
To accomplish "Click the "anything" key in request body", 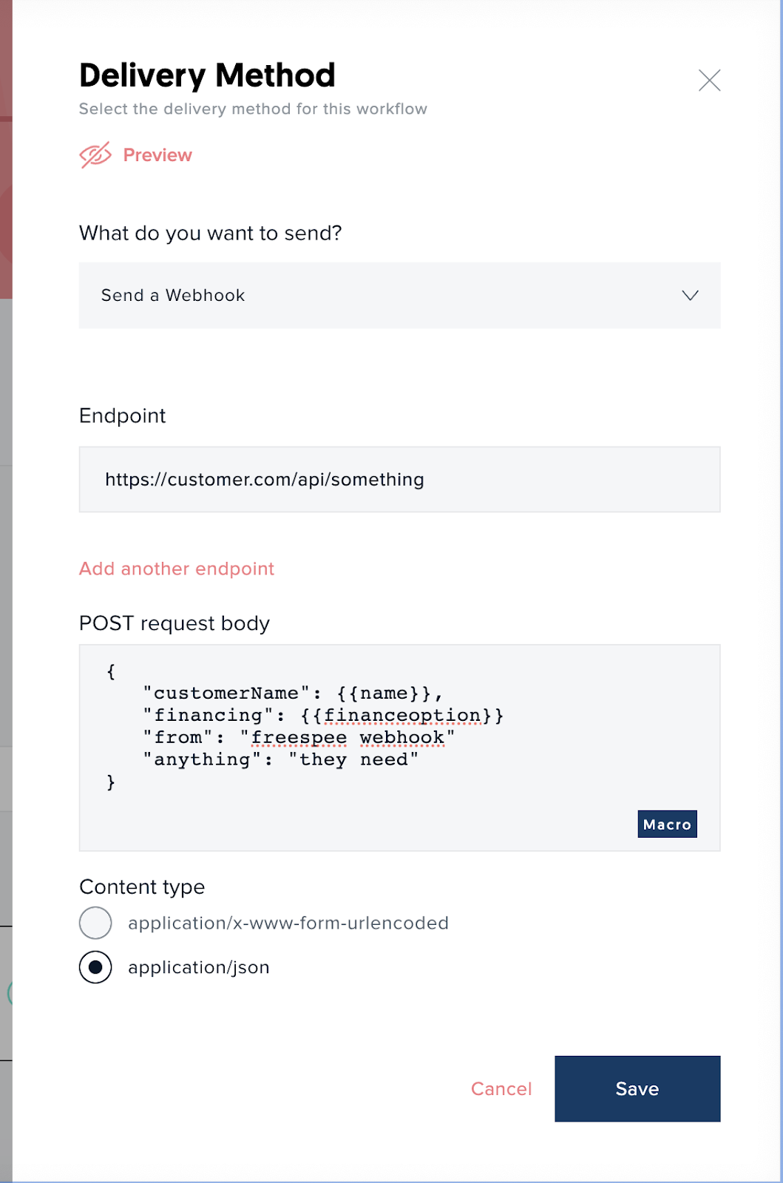I will pos(202,760).
